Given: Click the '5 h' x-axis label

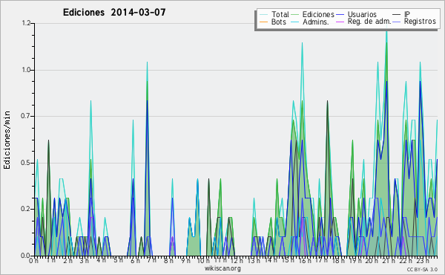Looking at the screenshot, I should (118, 260).
